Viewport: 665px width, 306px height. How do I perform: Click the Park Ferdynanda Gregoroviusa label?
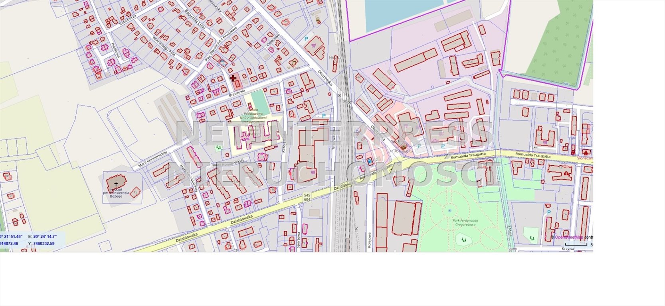click(465, 222)
